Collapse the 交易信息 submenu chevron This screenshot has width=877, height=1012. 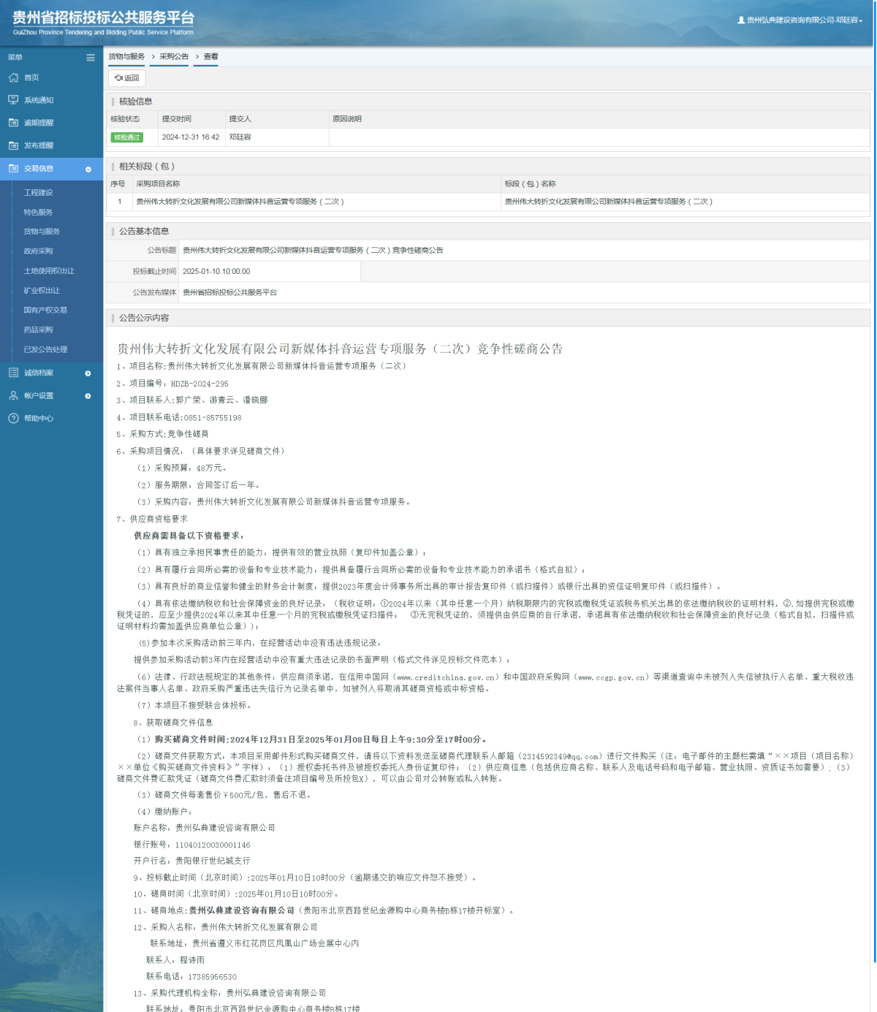[x=90, y=169]
